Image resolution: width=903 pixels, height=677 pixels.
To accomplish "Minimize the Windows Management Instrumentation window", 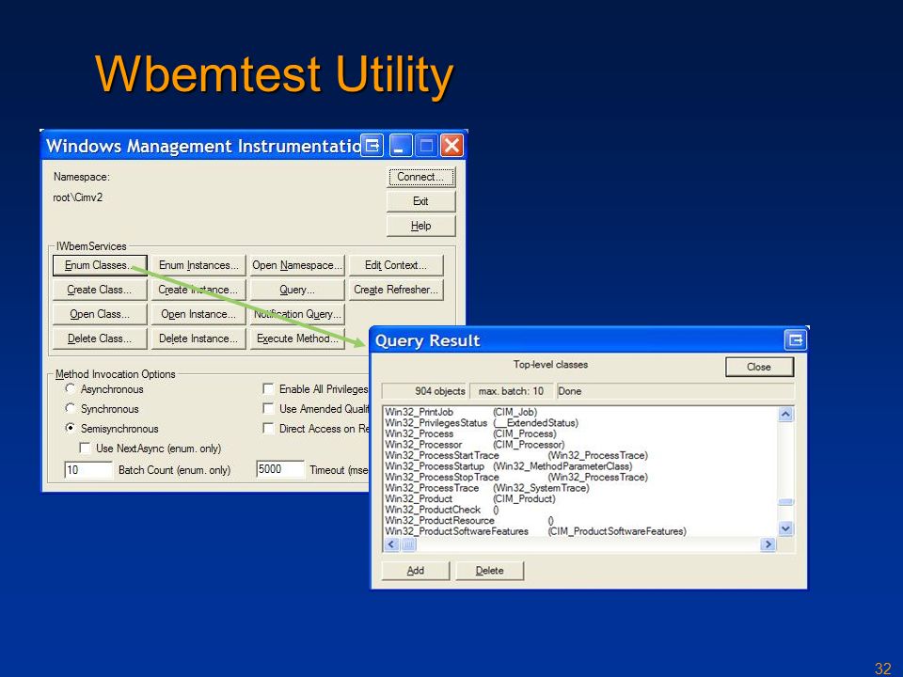I will [x=401, y=145].
